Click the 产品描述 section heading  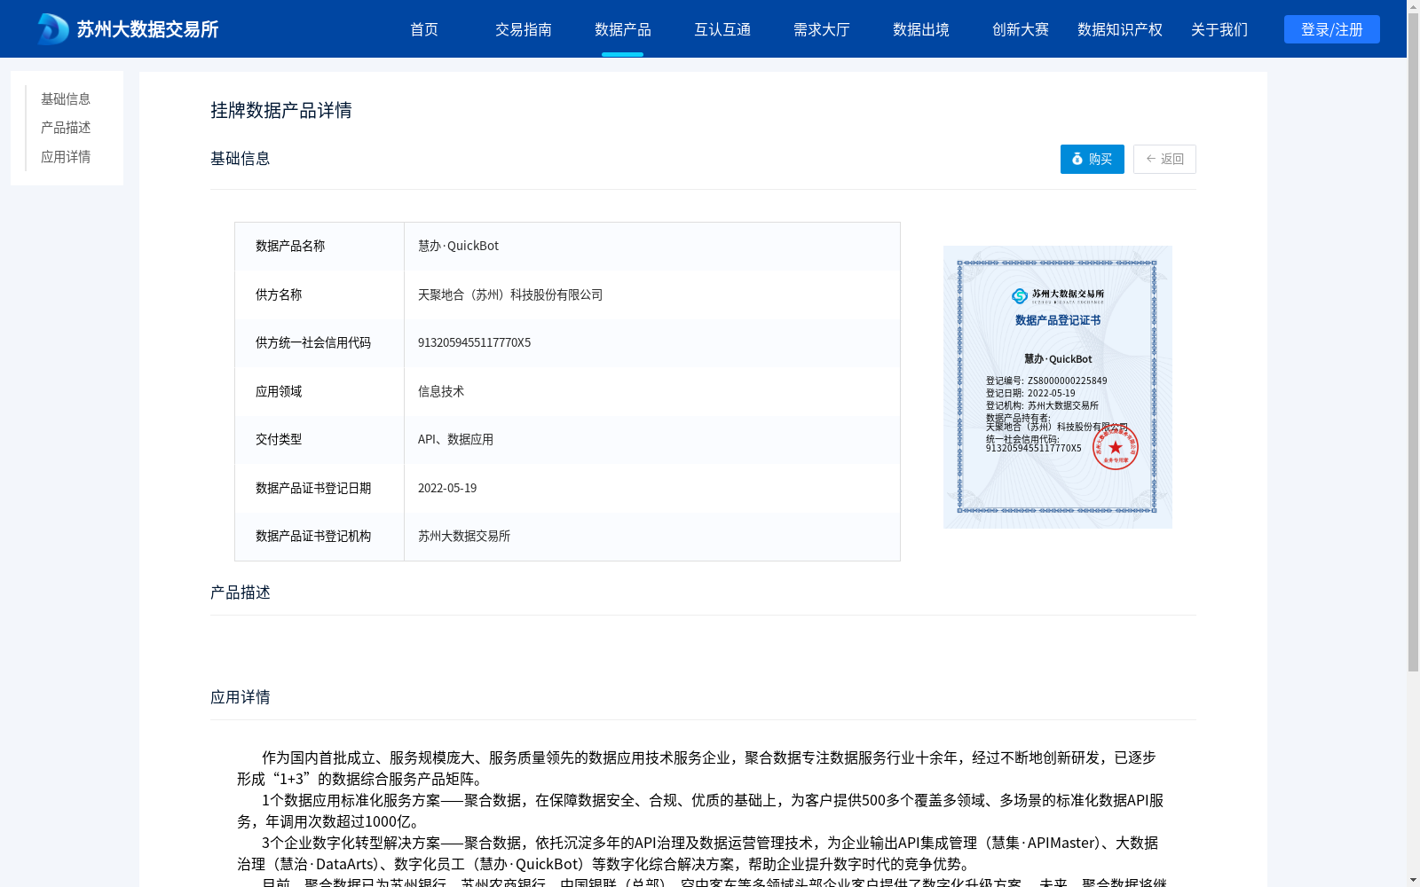click(241, 592)
